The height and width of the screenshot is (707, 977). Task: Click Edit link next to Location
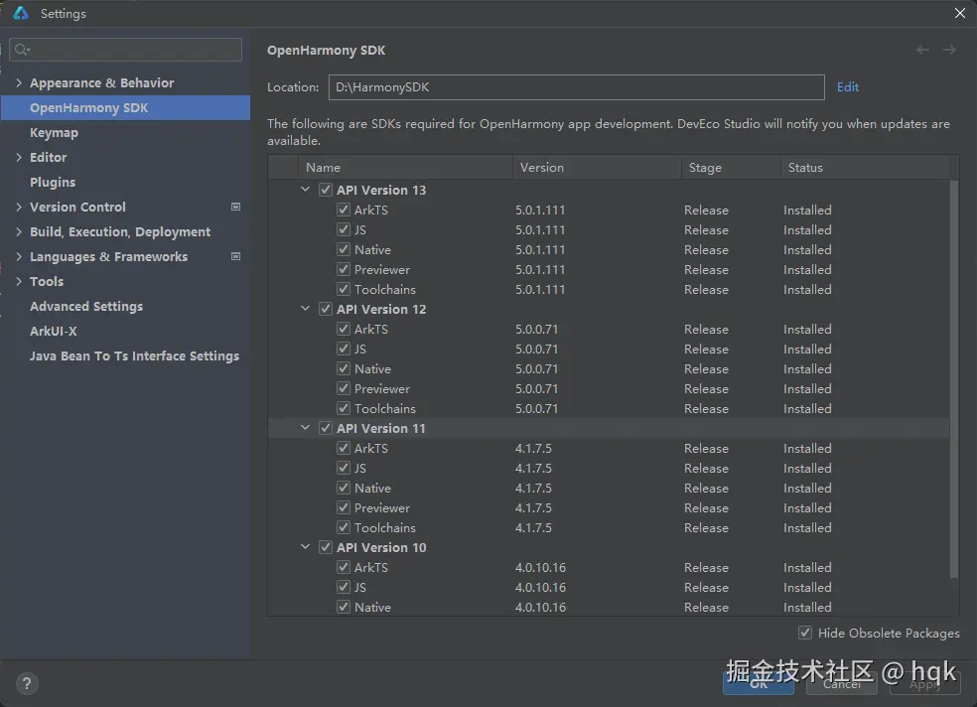click(x=847, y=87)
